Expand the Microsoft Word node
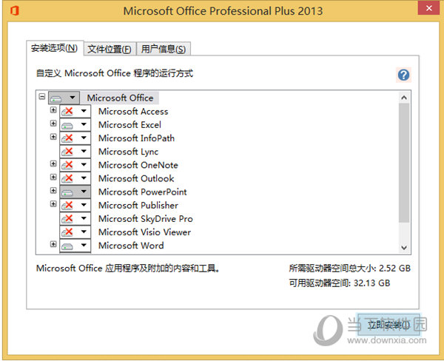 point(53,244)
